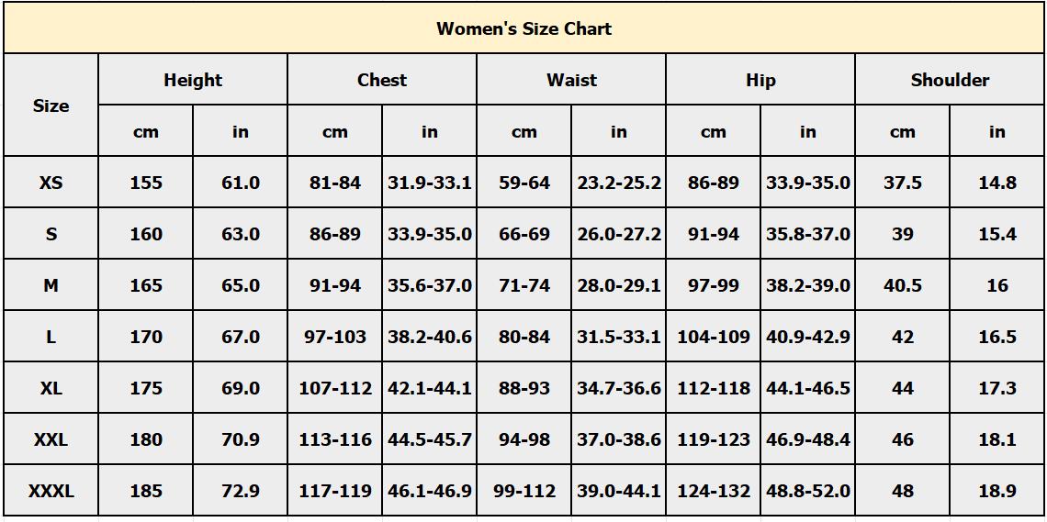
Task: Click the Women's Size Chart title
Action: (523, 28)
